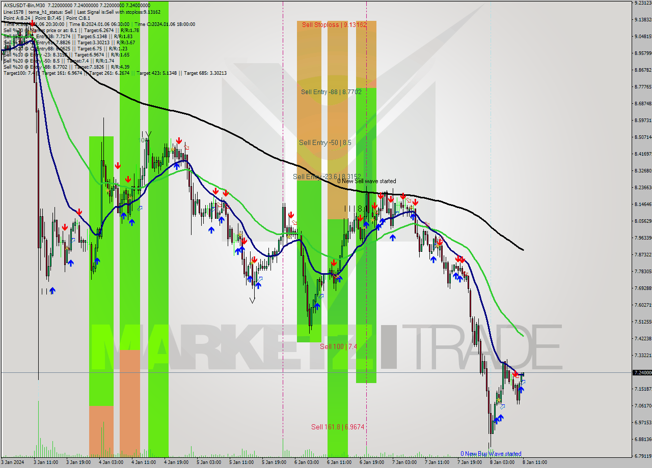Click the '6 Jan 19:00' time axis label
The image size is (652, 468).
point(372,462)
